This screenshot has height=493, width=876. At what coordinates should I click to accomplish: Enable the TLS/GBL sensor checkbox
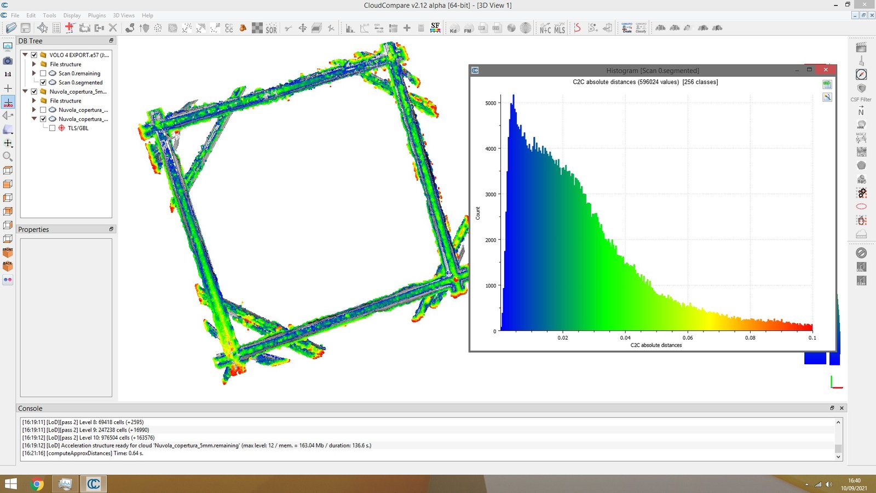[52, 128]
